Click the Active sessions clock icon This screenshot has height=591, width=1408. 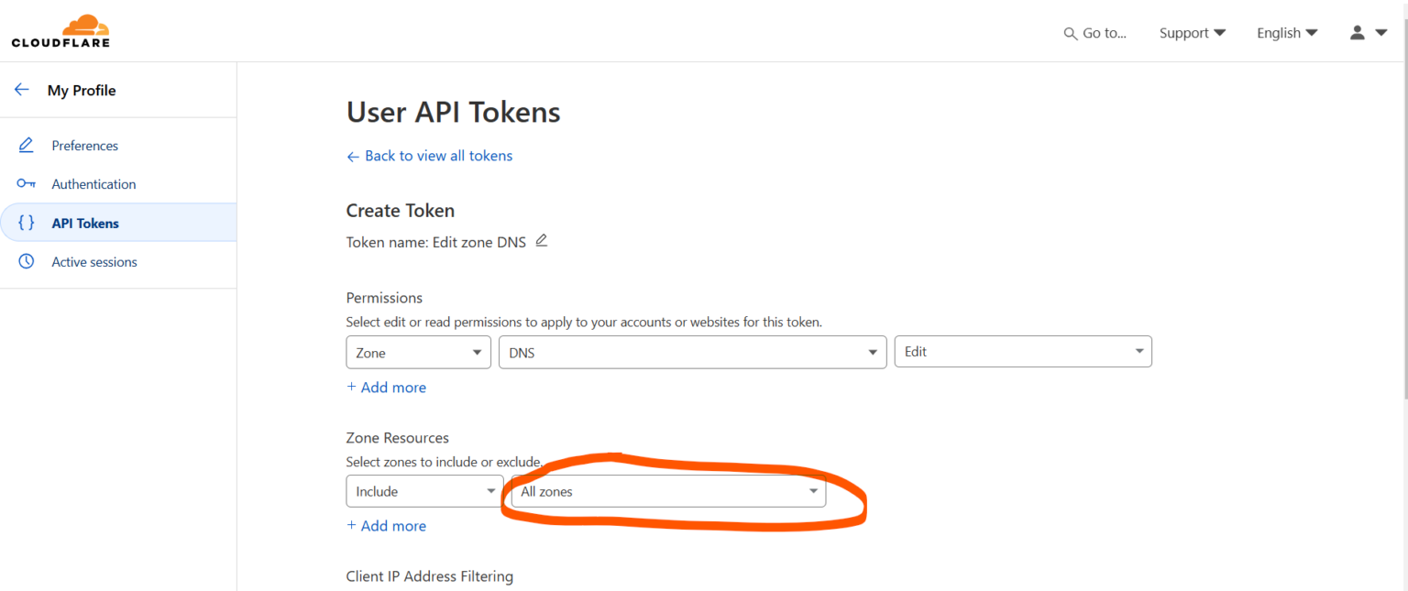pos(26,261)
